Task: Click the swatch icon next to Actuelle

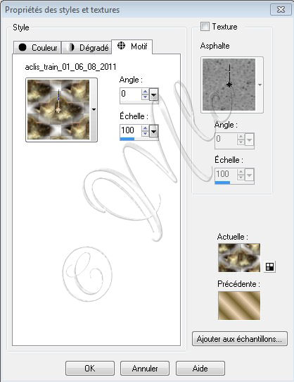Action: 269,267
